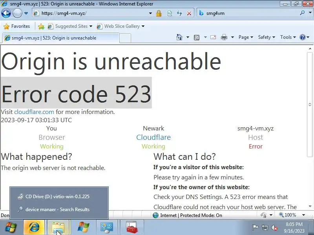Add to Favorites bar star icon
Screen dimensions: 314x235
[41, 26]
